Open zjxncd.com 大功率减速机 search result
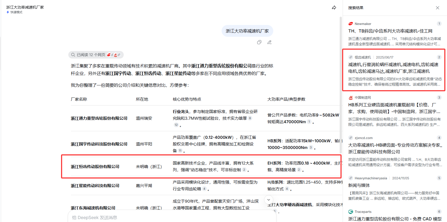This screenshot has height=222, width=447. click(395, 148)
